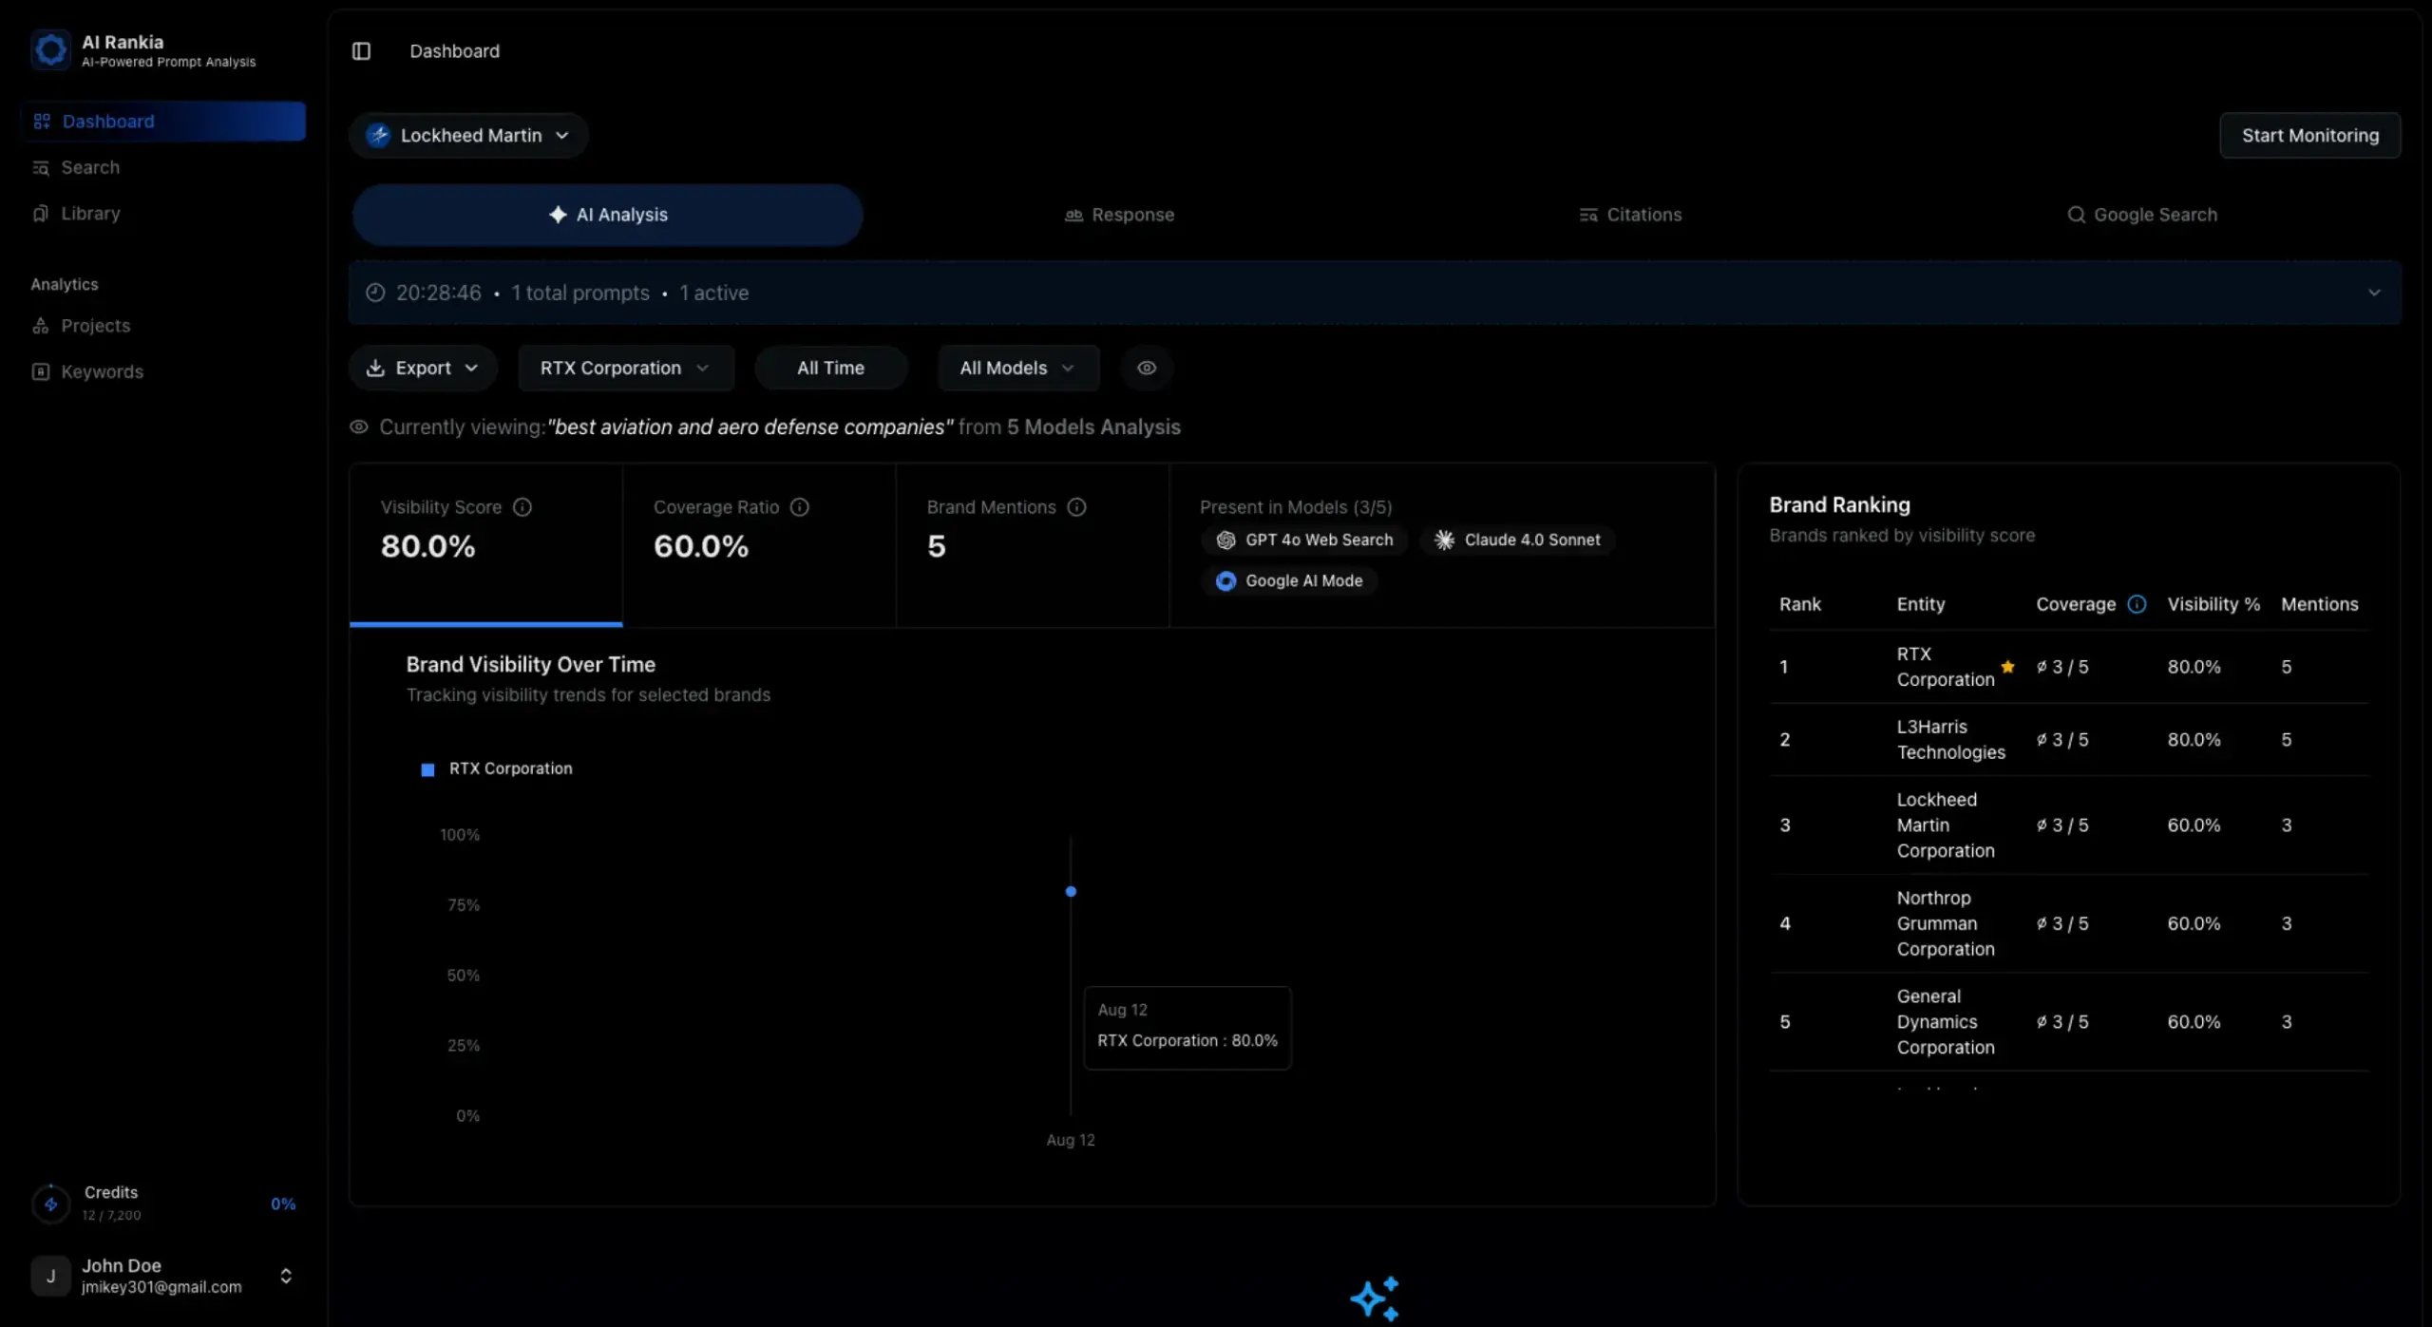Click the sparkle AI assistant icon

coord(1375,1299)
